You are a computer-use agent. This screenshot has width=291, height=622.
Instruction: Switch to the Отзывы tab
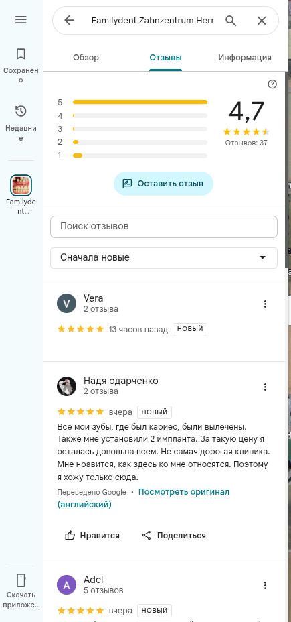click(x=165, y=58)
